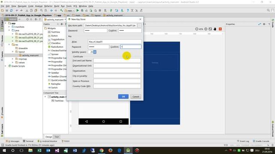Toggle the Android Model tool window tab
The image size is (275, 154).
pos(273,129)
